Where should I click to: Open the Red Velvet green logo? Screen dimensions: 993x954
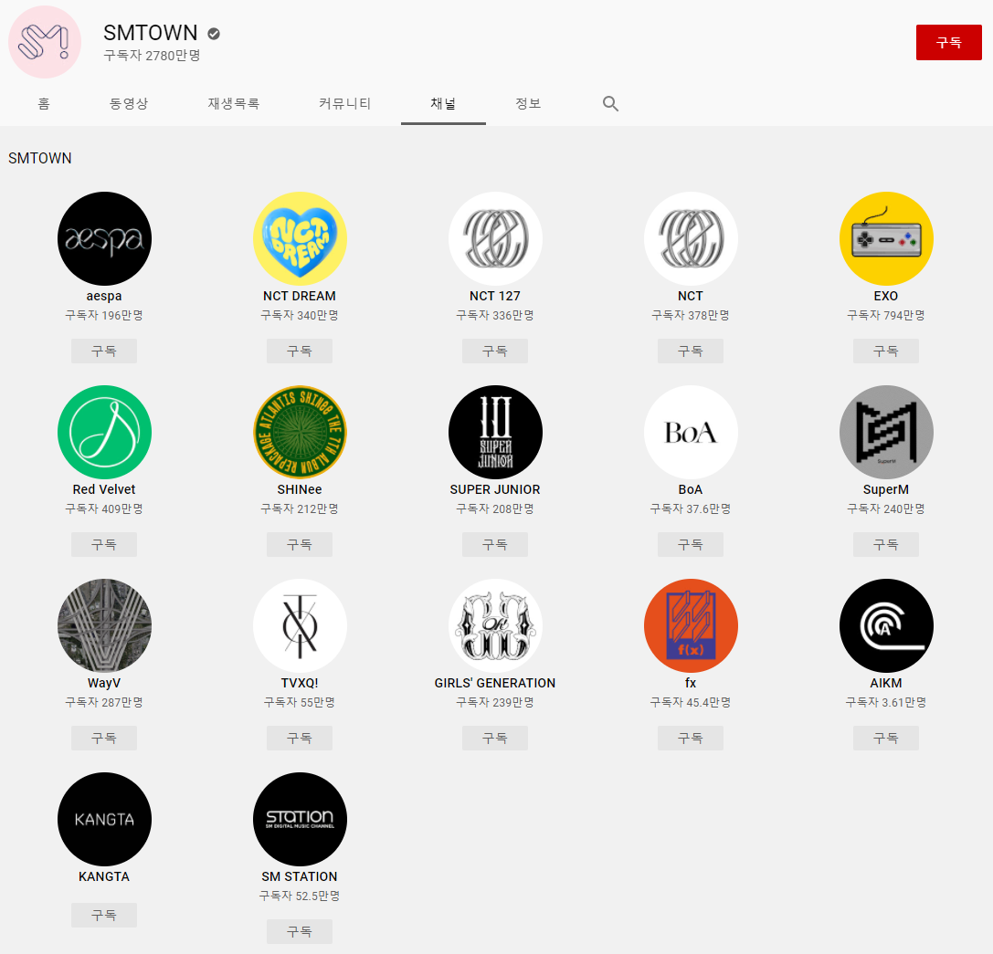pyautogui.click(x=104, y=433)
